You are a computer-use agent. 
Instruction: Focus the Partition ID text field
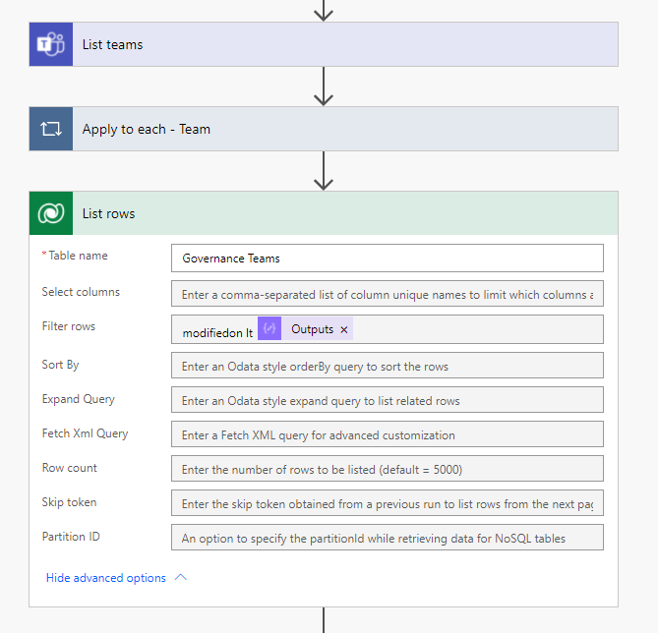point(387,538)
